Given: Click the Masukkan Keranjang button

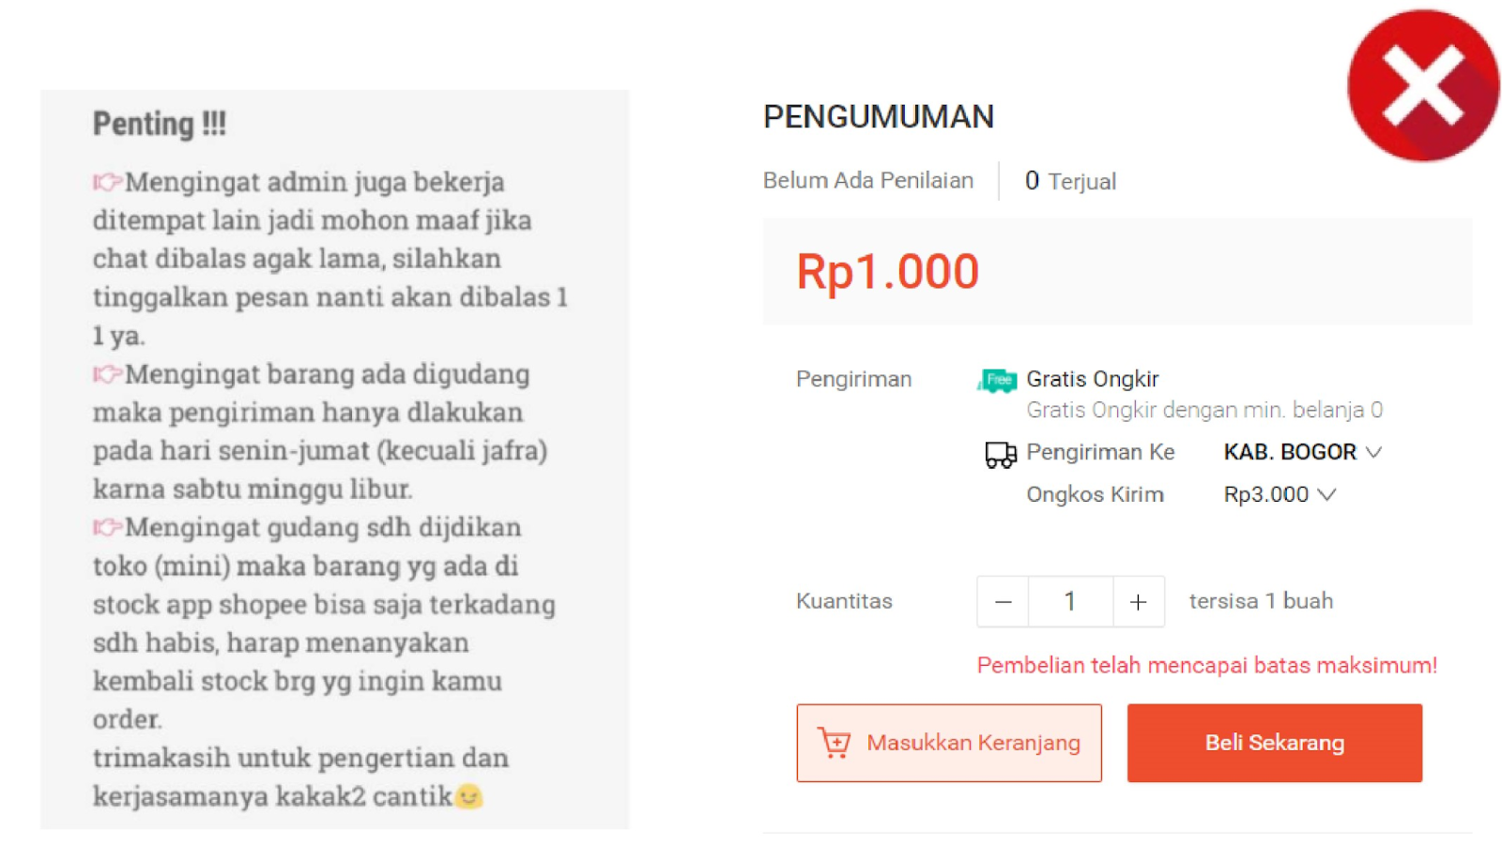Looking at the screenshot, I should pos(948,743).
